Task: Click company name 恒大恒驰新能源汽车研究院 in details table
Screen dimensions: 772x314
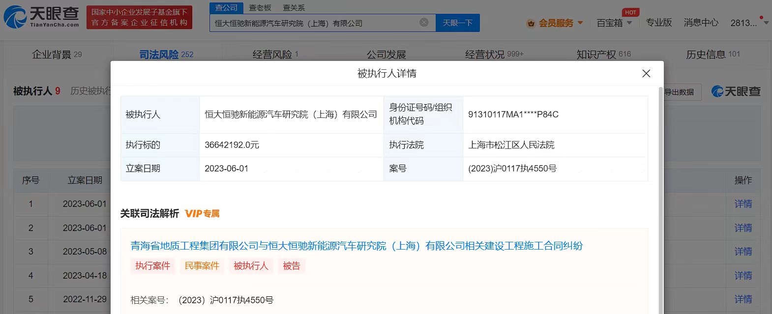Action: [x=291, y=114]
